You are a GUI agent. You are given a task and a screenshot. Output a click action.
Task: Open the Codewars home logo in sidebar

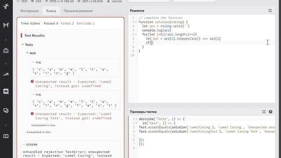click(6, 6)
